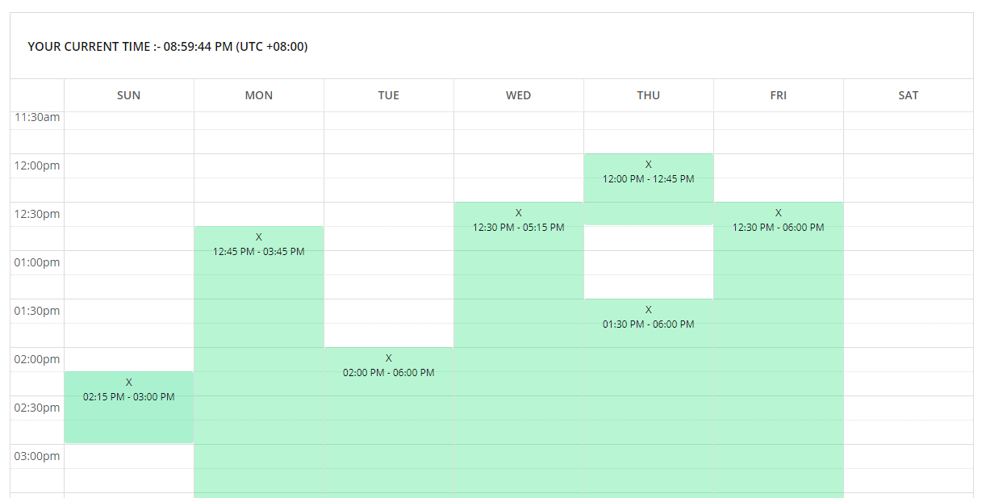Screen dimensions: 982x498
Task: Remove Sunday 02:15 PM slot via X
Action: [x=129, y=383]
